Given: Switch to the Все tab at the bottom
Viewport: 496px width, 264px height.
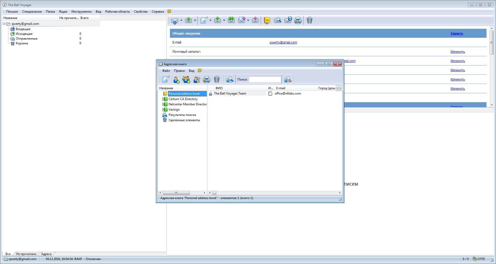Looking at the screenshot, I should pos(8,254).
